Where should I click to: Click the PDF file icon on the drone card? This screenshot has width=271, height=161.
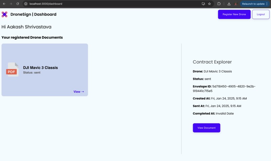(12, 70)
